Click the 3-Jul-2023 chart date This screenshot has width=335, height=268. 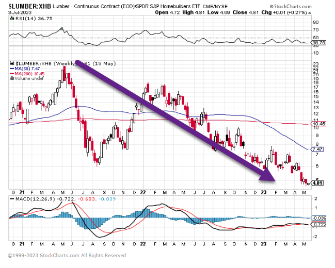point(20,12)
